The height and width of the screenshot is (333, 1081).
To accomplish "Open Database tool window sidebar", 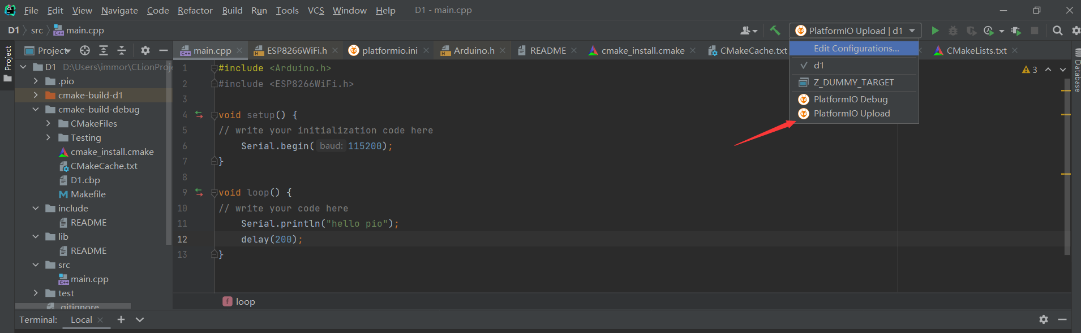I will click(x=1076, y=71).
